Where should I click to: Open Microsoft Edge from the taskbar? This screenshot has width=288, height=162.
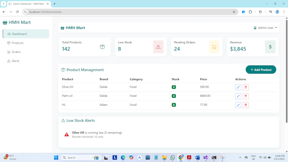[x=123, y=158]
